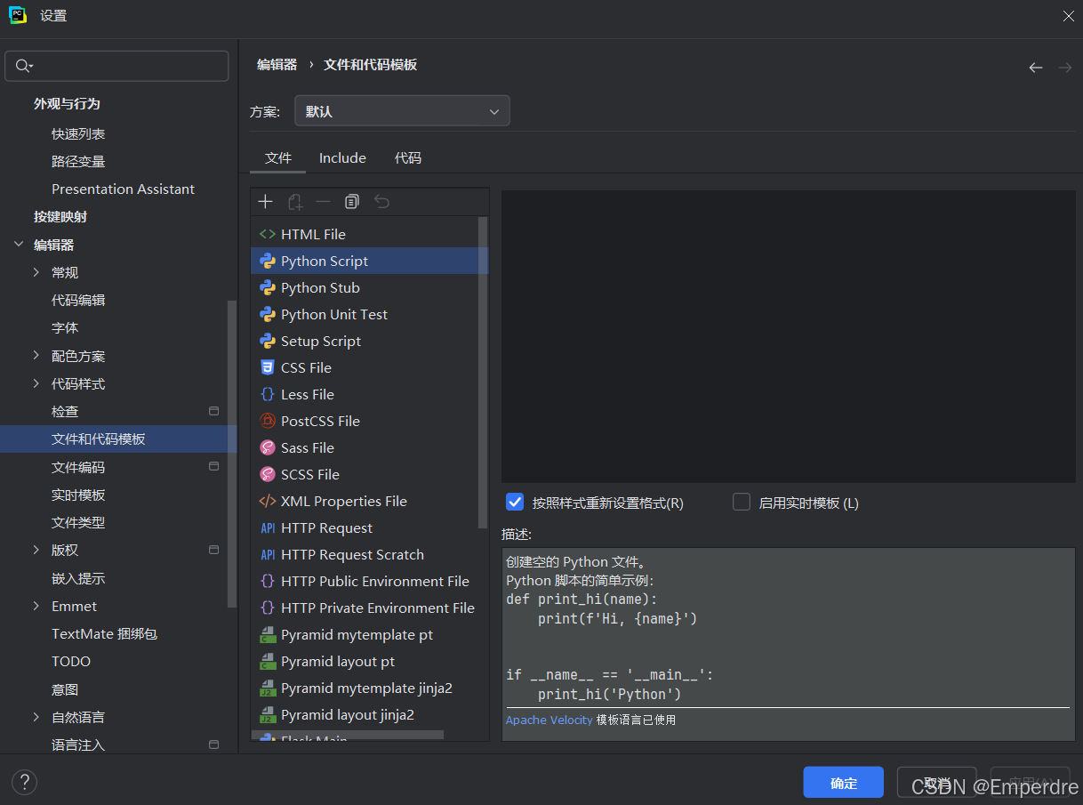This screenshot has width=1083, height=805.
Task: Uncheck 按照样式重新设置格式
Action: pyautogui.click(x=515, y=502)
